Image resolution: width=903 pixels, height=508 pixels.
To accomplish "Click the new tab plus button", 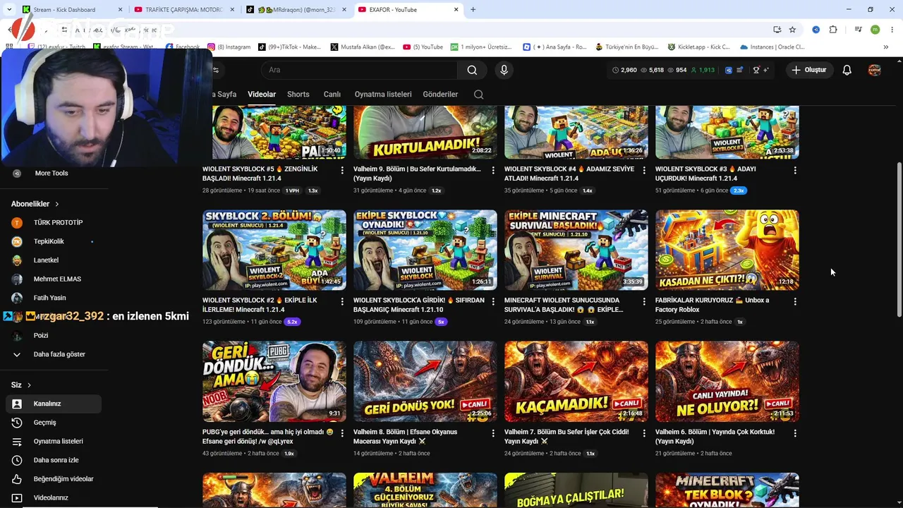I will click(473, 10).
